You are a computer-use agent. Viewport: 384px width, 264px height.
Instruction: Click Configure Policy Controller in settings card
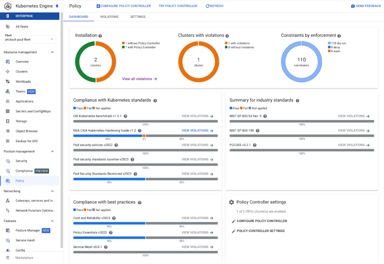pos(259,221)
